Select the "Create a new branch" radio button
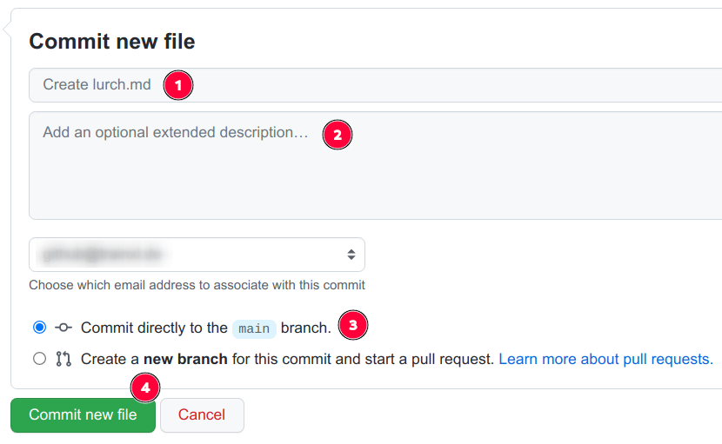Image resolution: width=722 pixels, height=444 pixels. (x=39, y=359)
